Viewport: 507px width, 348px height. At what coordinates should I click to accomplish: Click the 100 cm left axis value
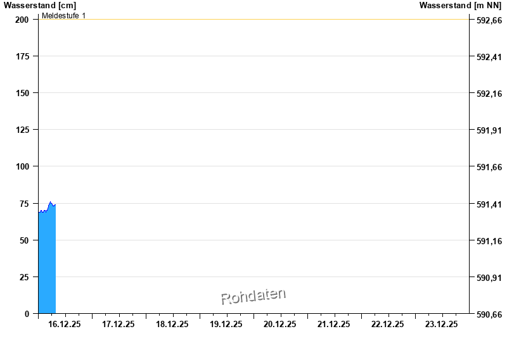click(x=22, y=166)
